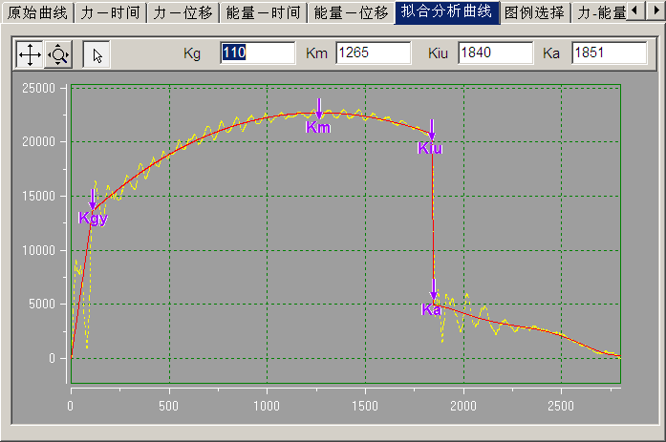Switch to the 力-能量 tab
This screenshot has height=442, width=666.
[x=600, y=12]
